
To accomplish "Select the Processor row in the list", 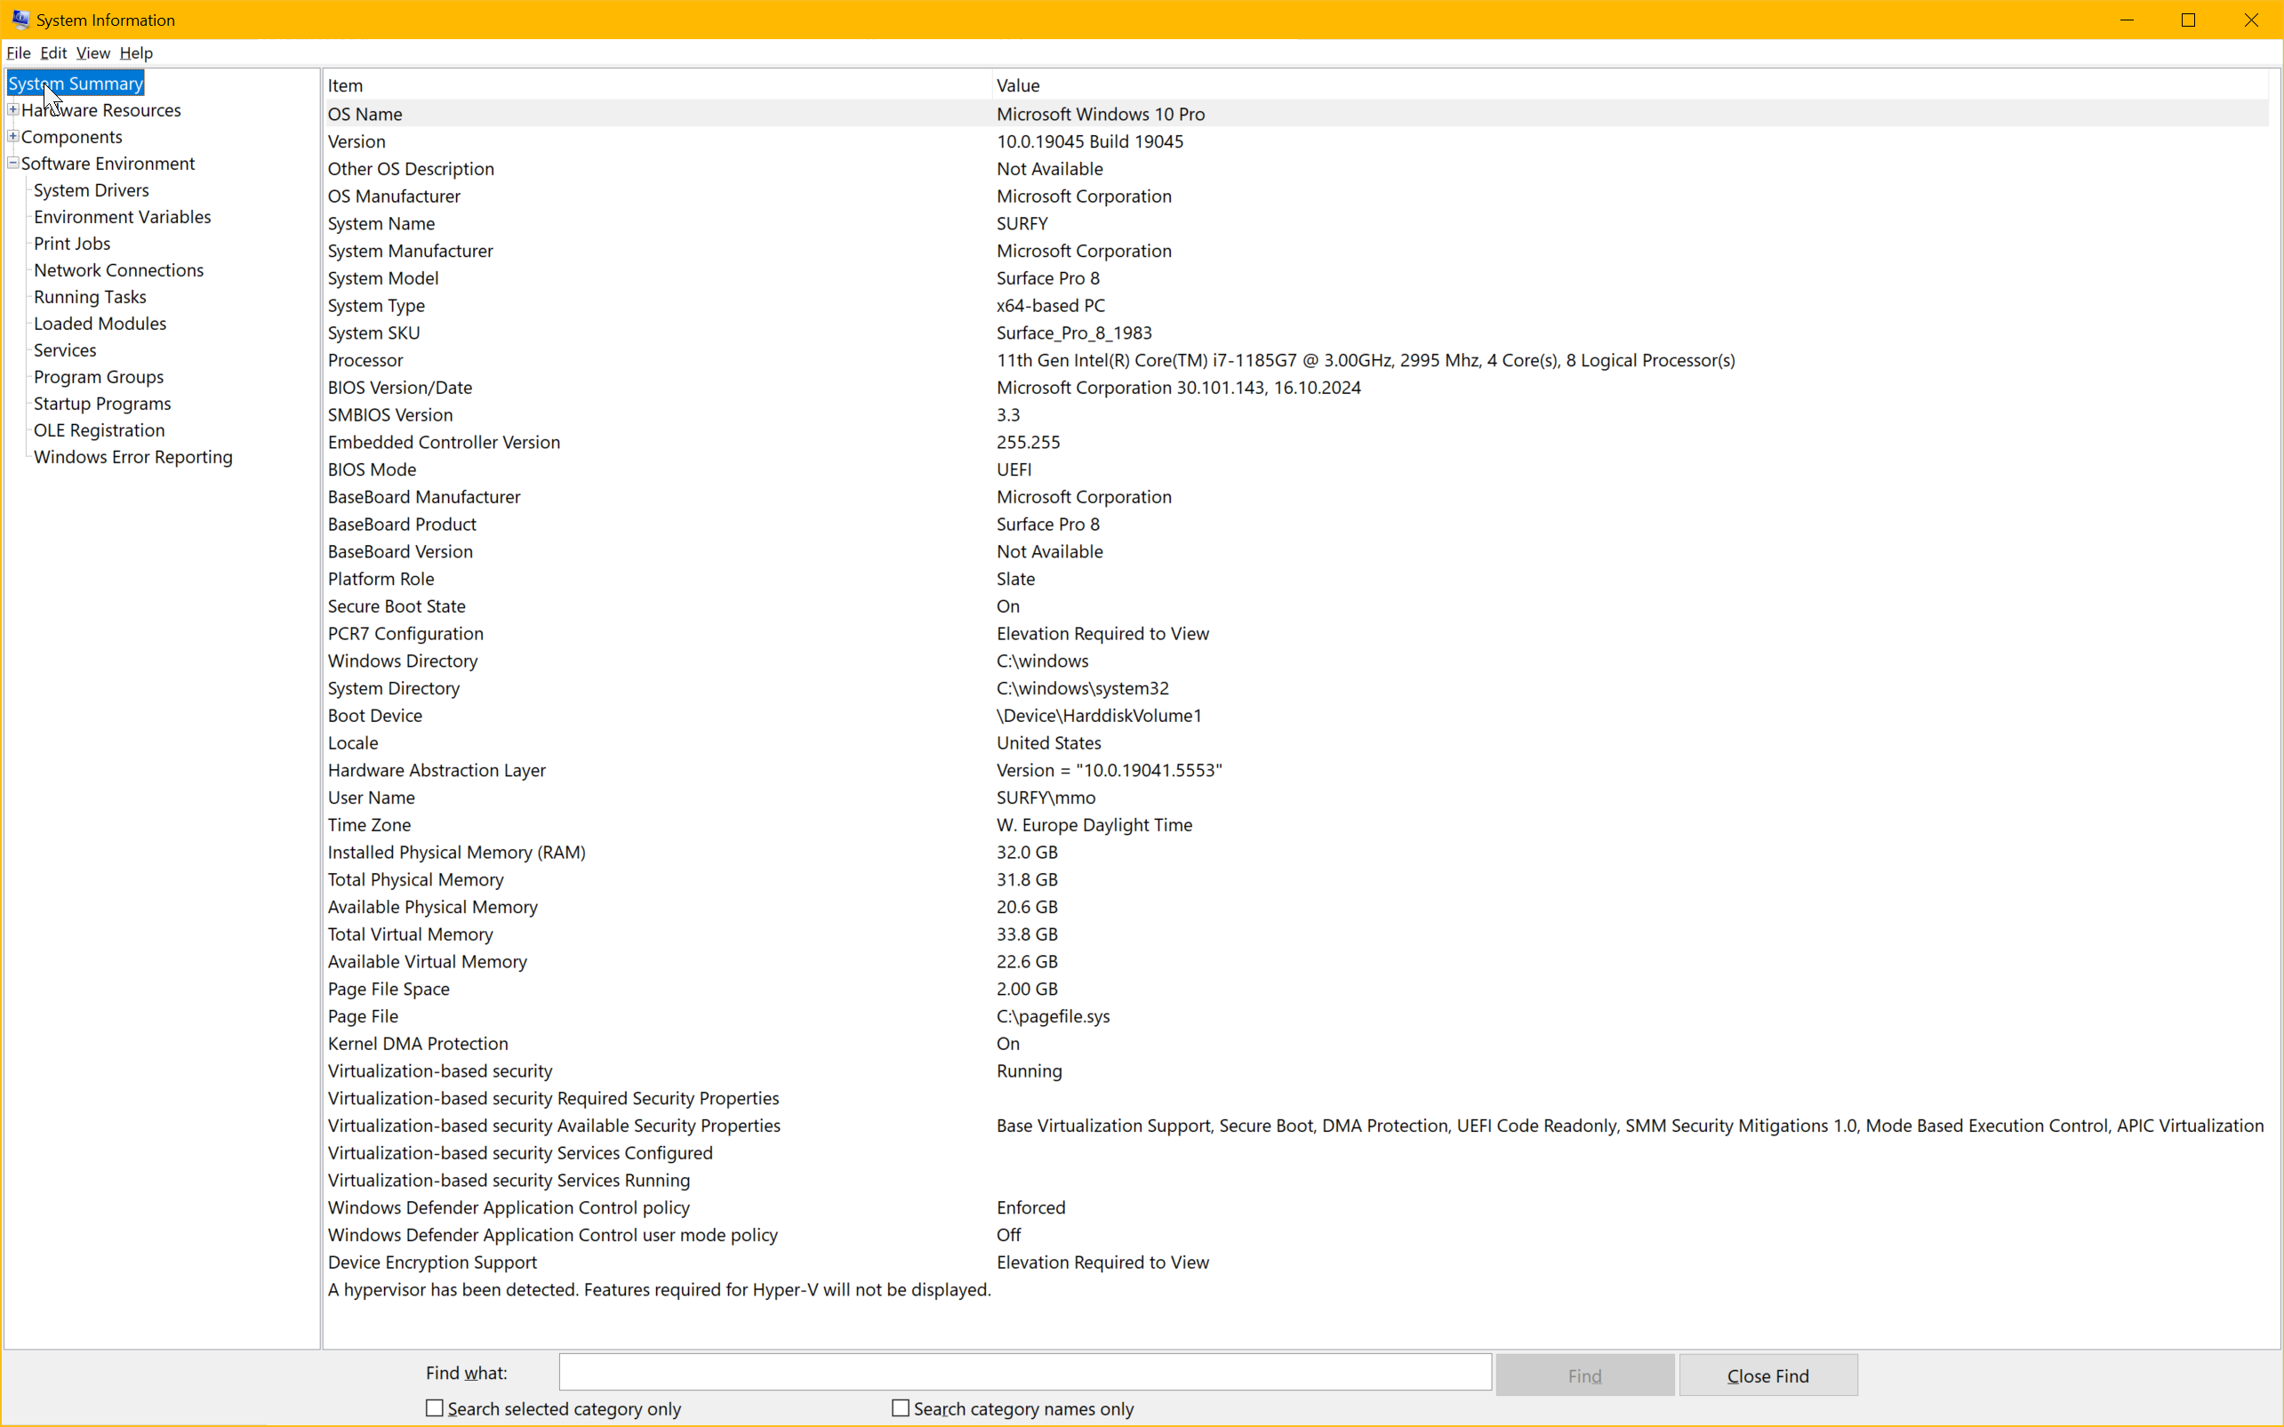I will [365, 359].
